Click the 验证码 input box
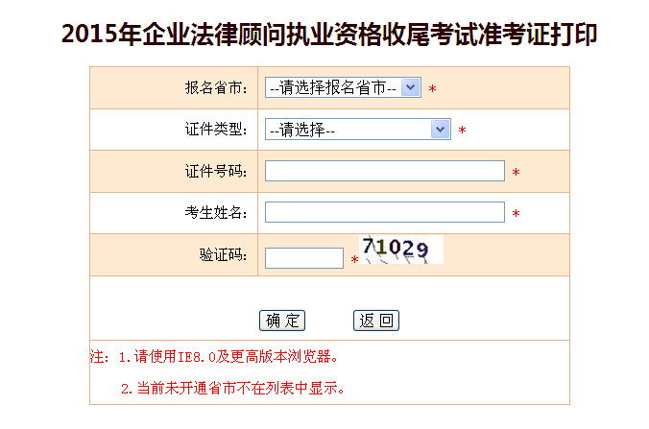This screenshot has width=649, height=429. point(303,258)
